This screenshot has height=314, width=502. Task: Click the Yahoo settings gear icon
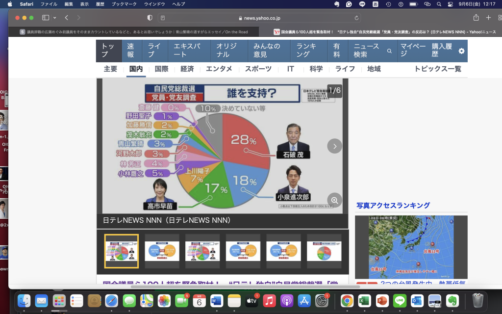(461, 51)
